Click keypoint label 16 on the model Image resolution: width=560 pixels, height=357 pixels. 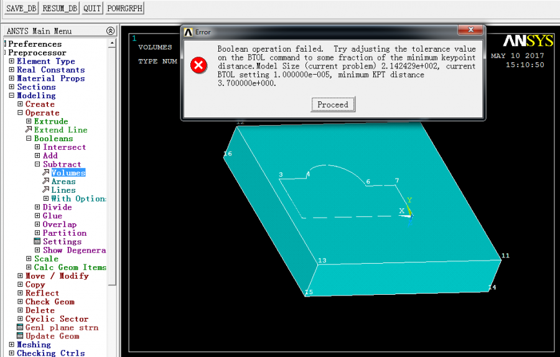click(x=228, y=154)
